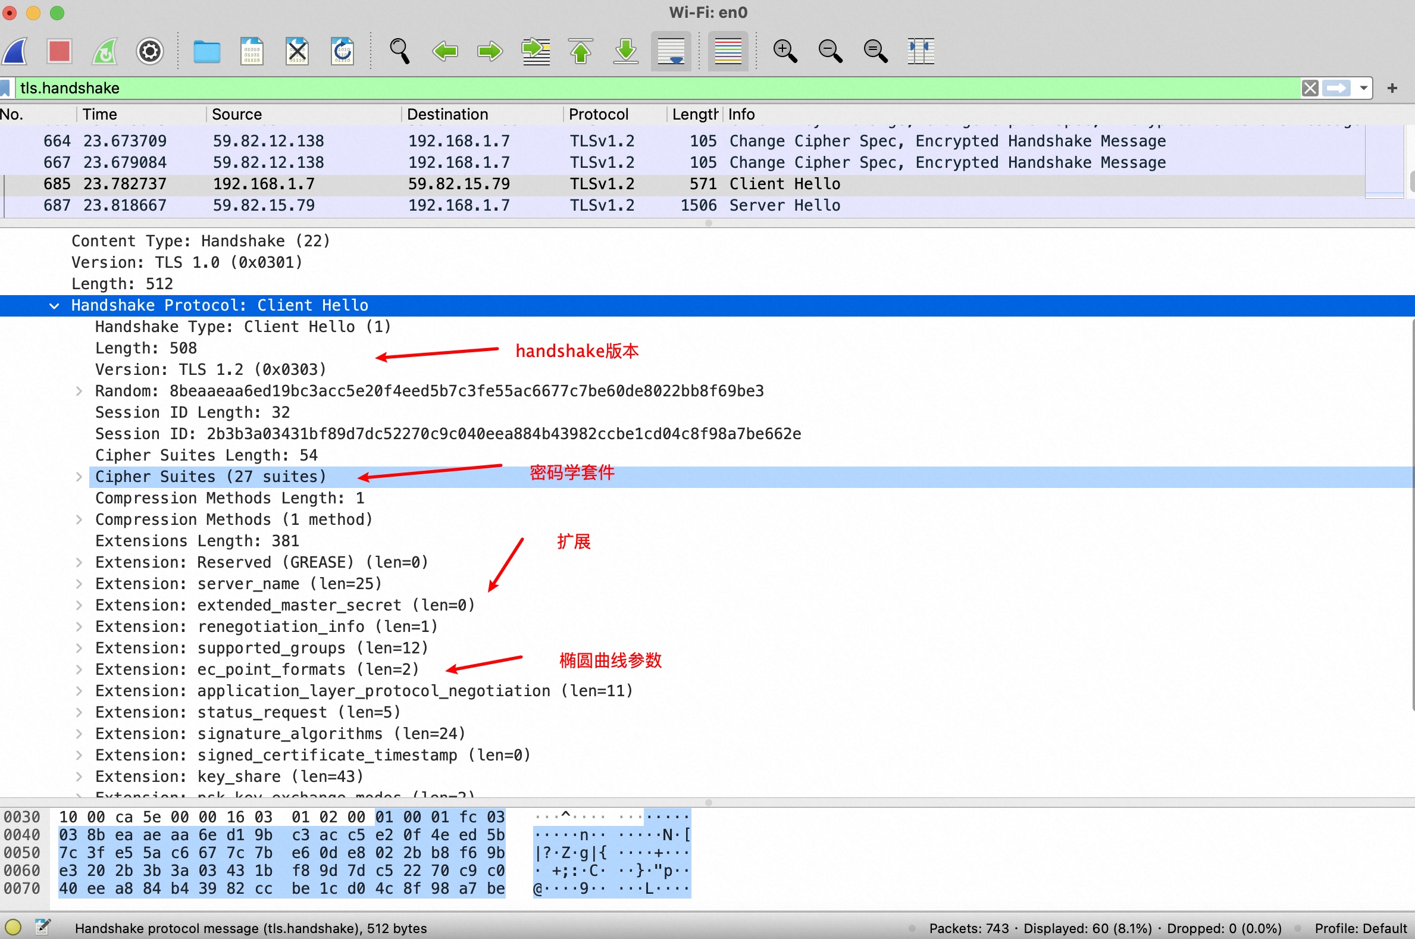Save the capture file

(x=252, y=52)
